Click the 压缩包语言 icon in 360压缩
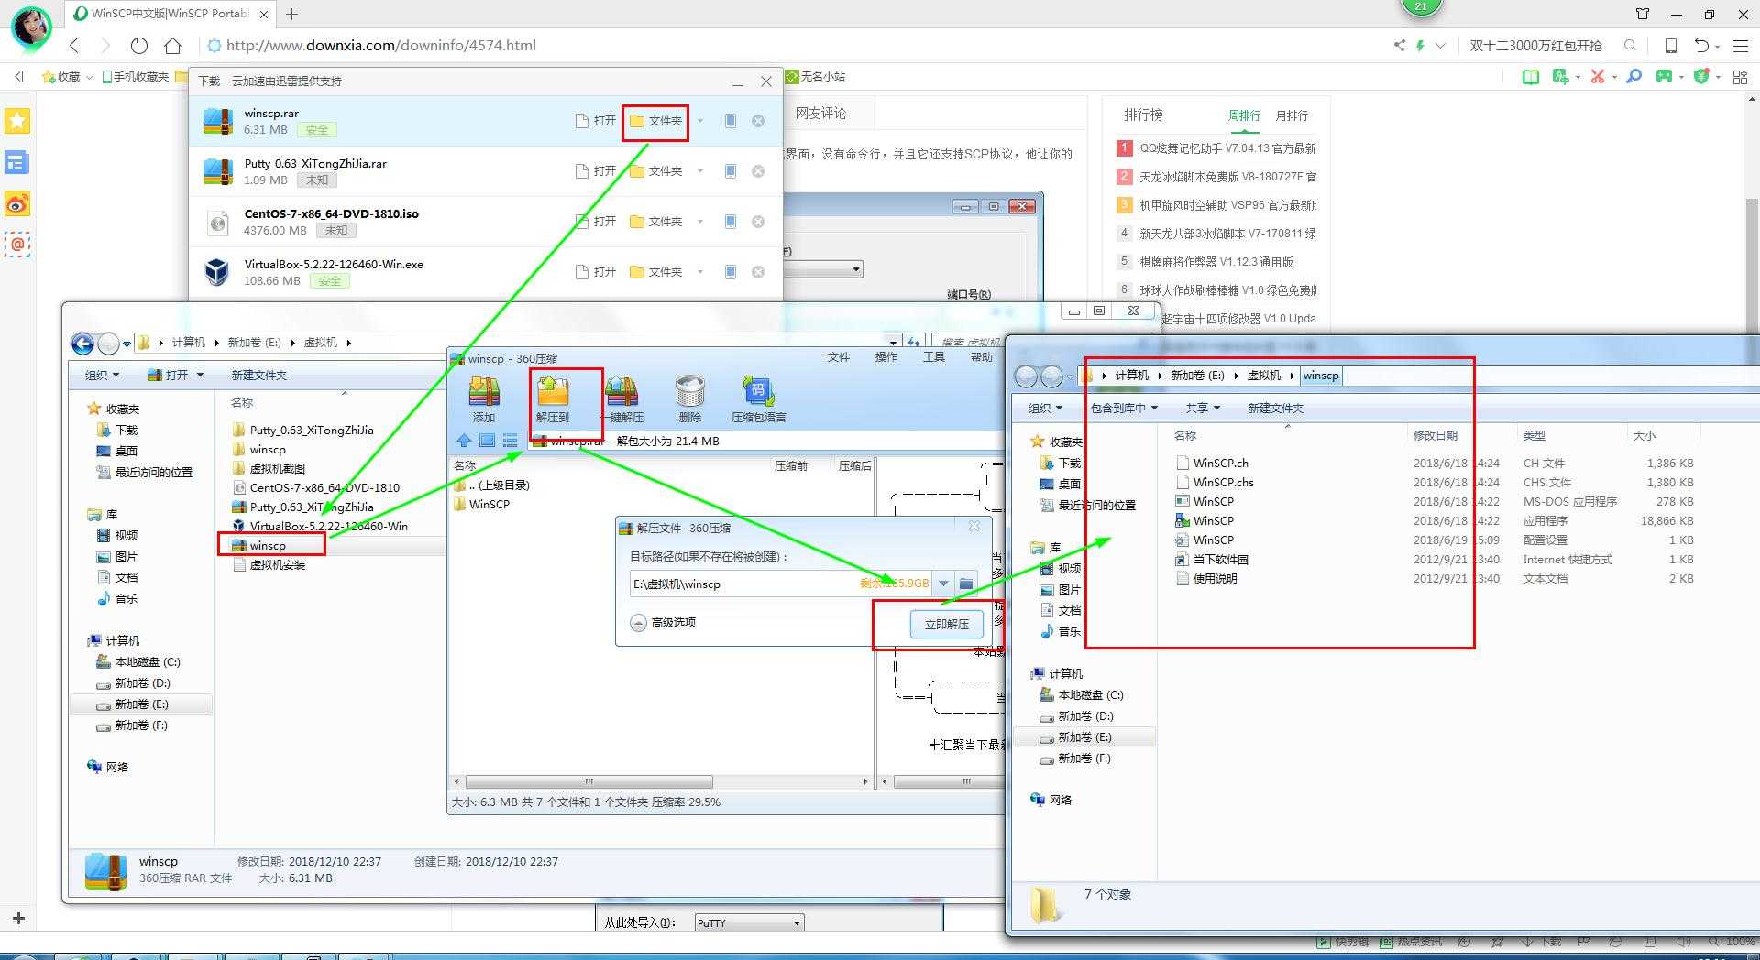The height and width of the screenshot is (960, 1760). click(x=758, y=398)
